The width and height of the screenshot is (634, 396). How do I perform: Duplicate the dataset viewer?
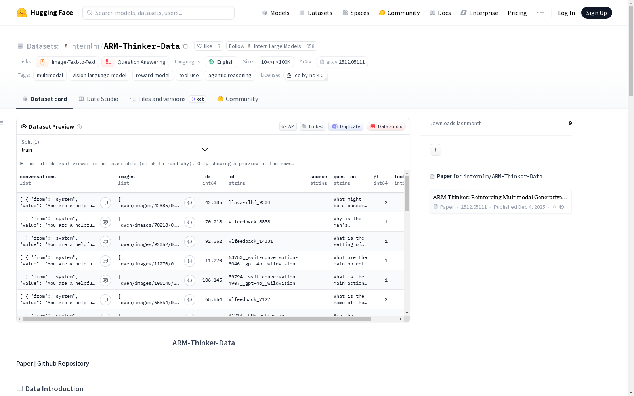point(346,126)
